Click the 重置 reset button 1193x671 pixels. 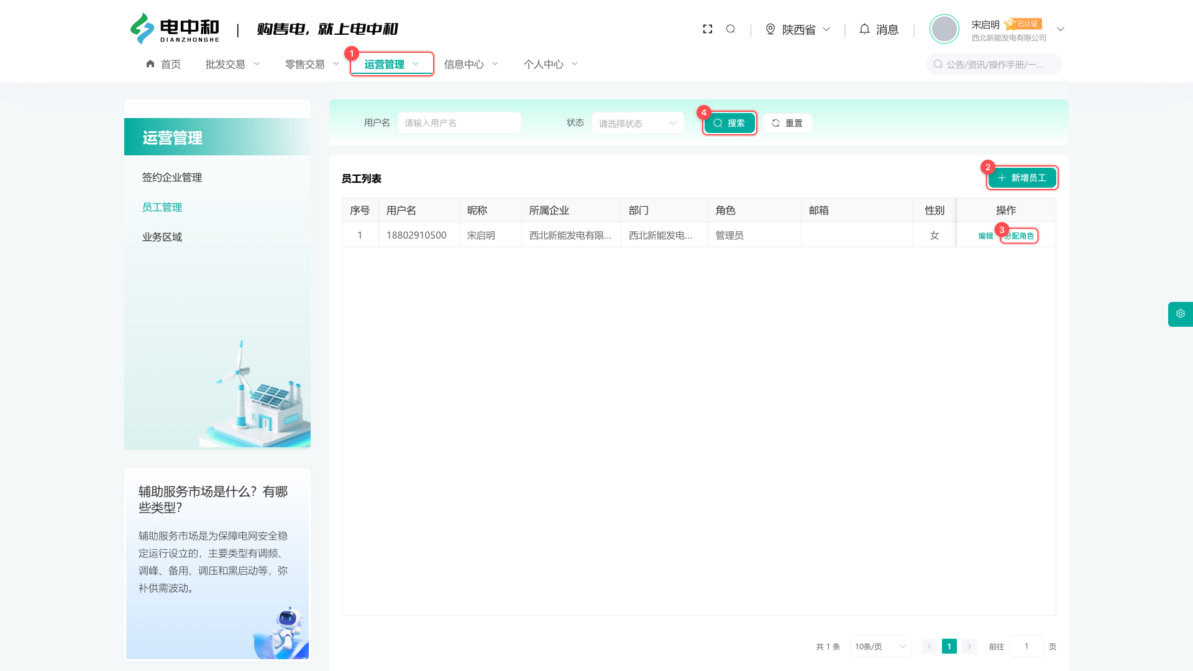click(x=787, y=123)
